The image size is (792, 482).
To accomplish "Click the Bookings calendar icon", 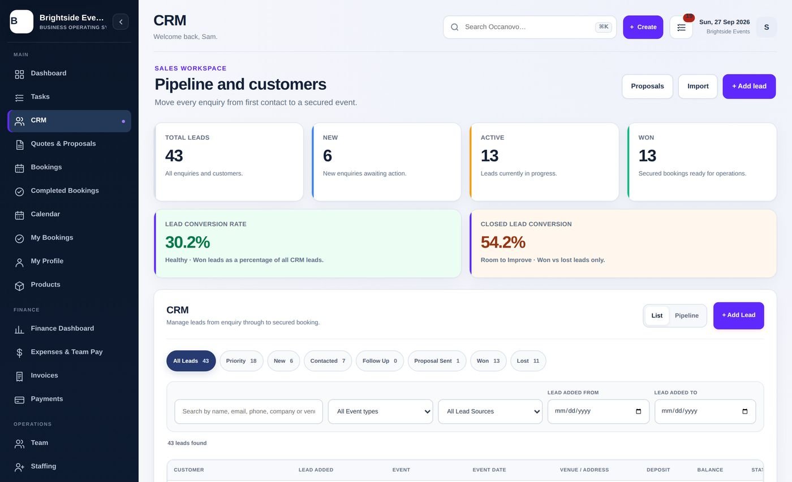I will click(x=19, y=168).
